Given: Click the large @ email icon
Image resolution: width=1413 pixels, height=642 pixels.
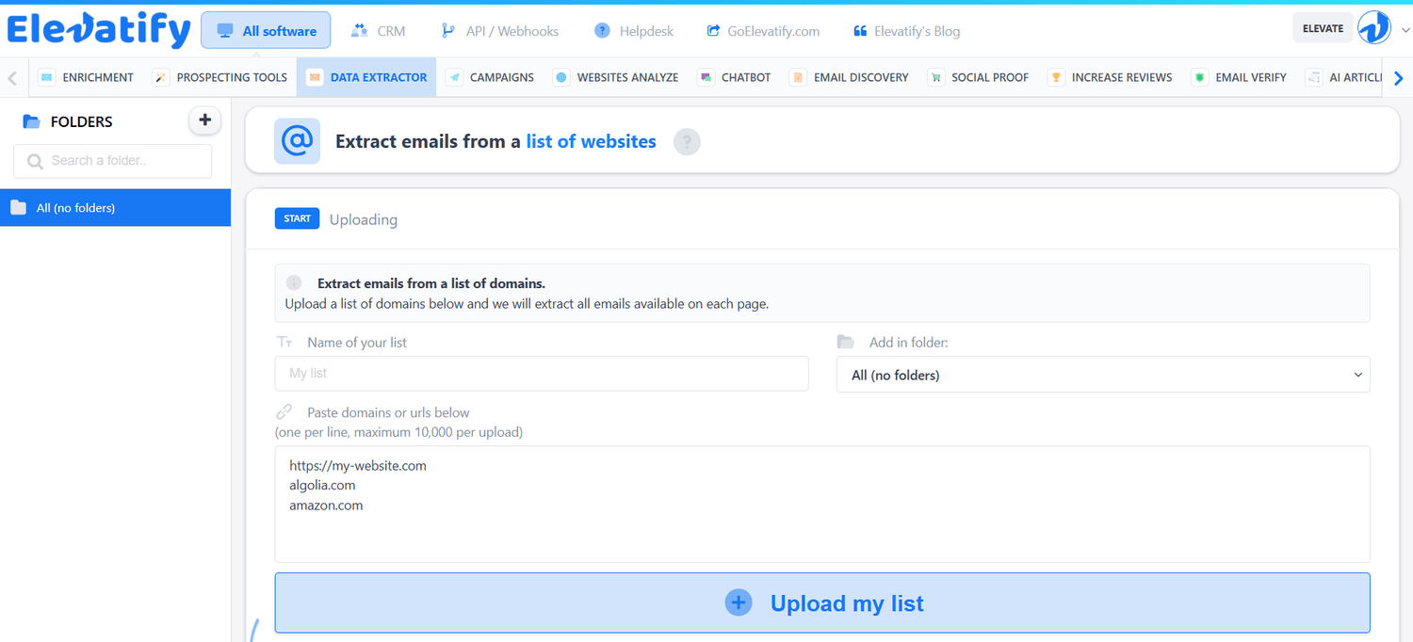Looking at the screenshot, I should tap(297, 141).
